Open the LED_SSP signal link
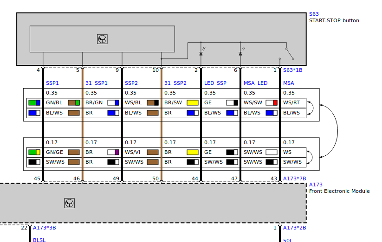Viewport: 382px width, 242px height. (215, 83)
